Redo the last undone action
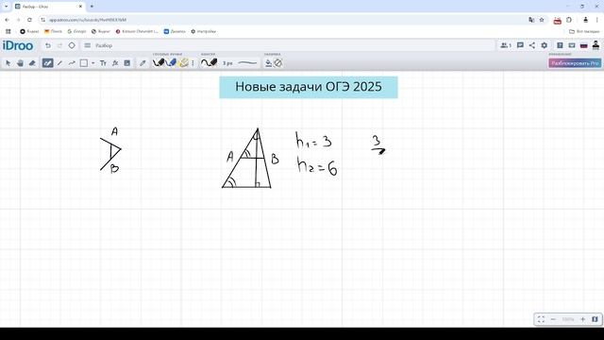This screenshot has height=340, width=604. [x=59, y=45]
